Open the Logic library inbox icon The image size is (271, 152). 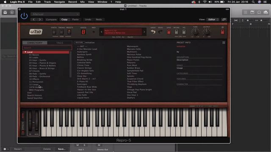click(x=5, y=12)
